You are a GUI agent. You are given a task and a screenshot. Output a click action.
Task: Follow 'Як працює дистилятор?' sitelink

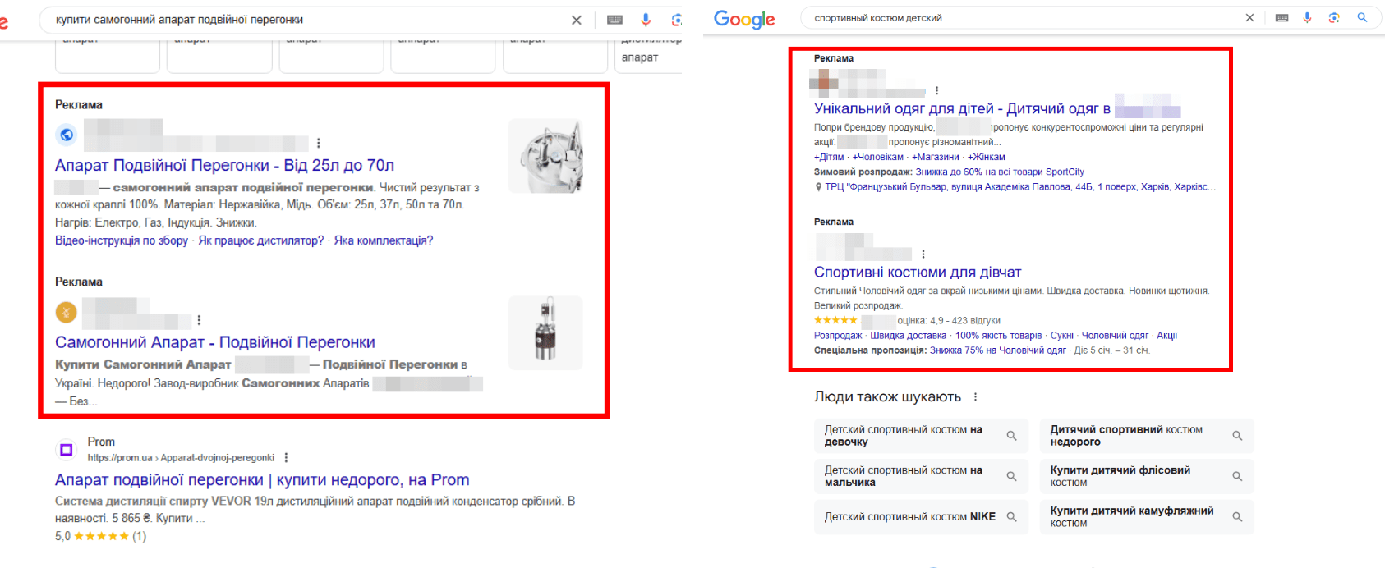[x=261, y=240]
